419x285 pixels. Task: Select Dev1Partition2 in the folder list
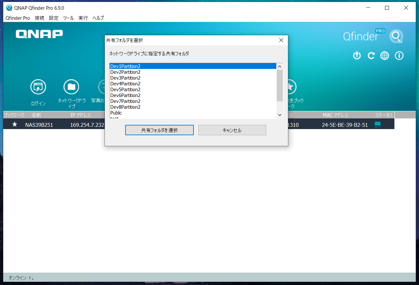tap(193, 66)
